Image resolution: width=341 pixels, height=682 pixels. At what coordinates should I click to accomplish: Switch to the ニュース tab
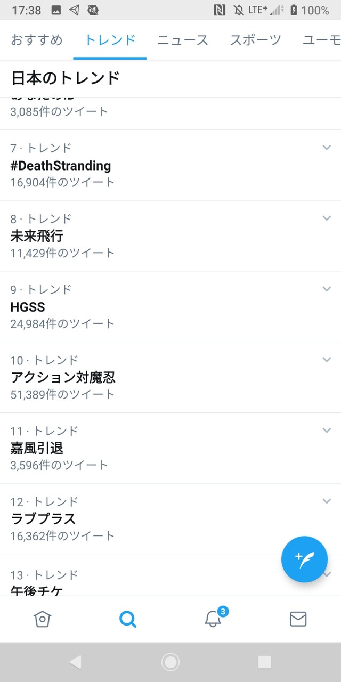point(182,39)
